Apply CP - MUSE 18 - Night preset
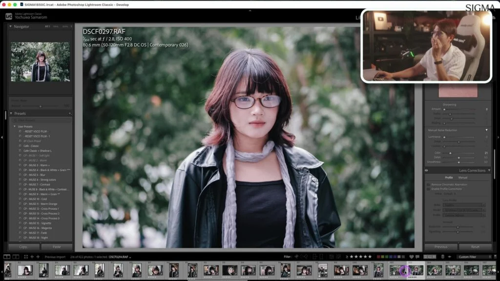The width and height of the screenshot is (500, 281). pos(36,238)
